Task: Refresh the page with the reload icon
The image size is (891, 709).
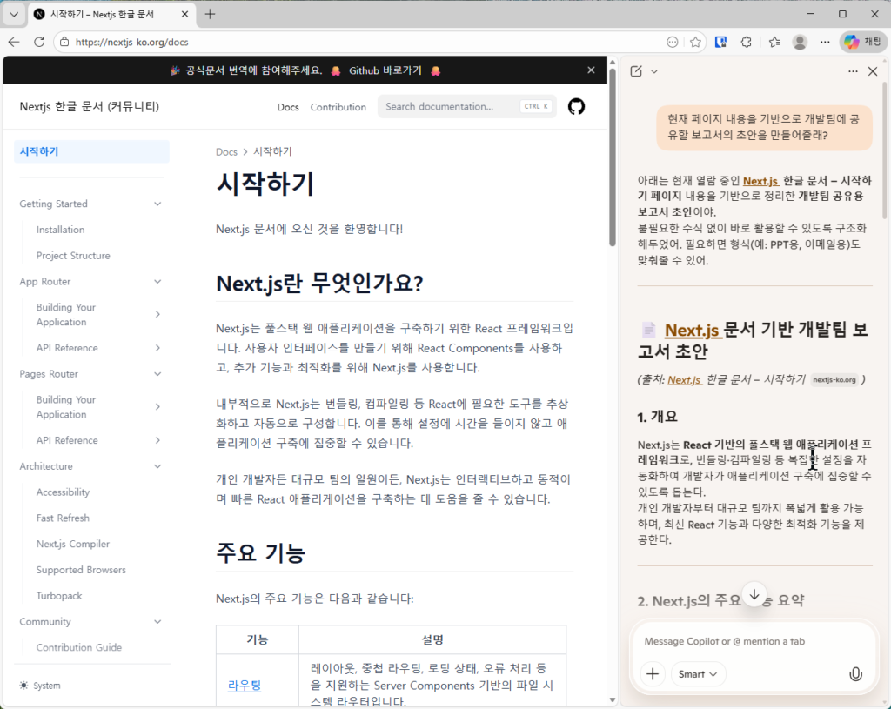Action: pyautogui.click(x=39, y=42)
